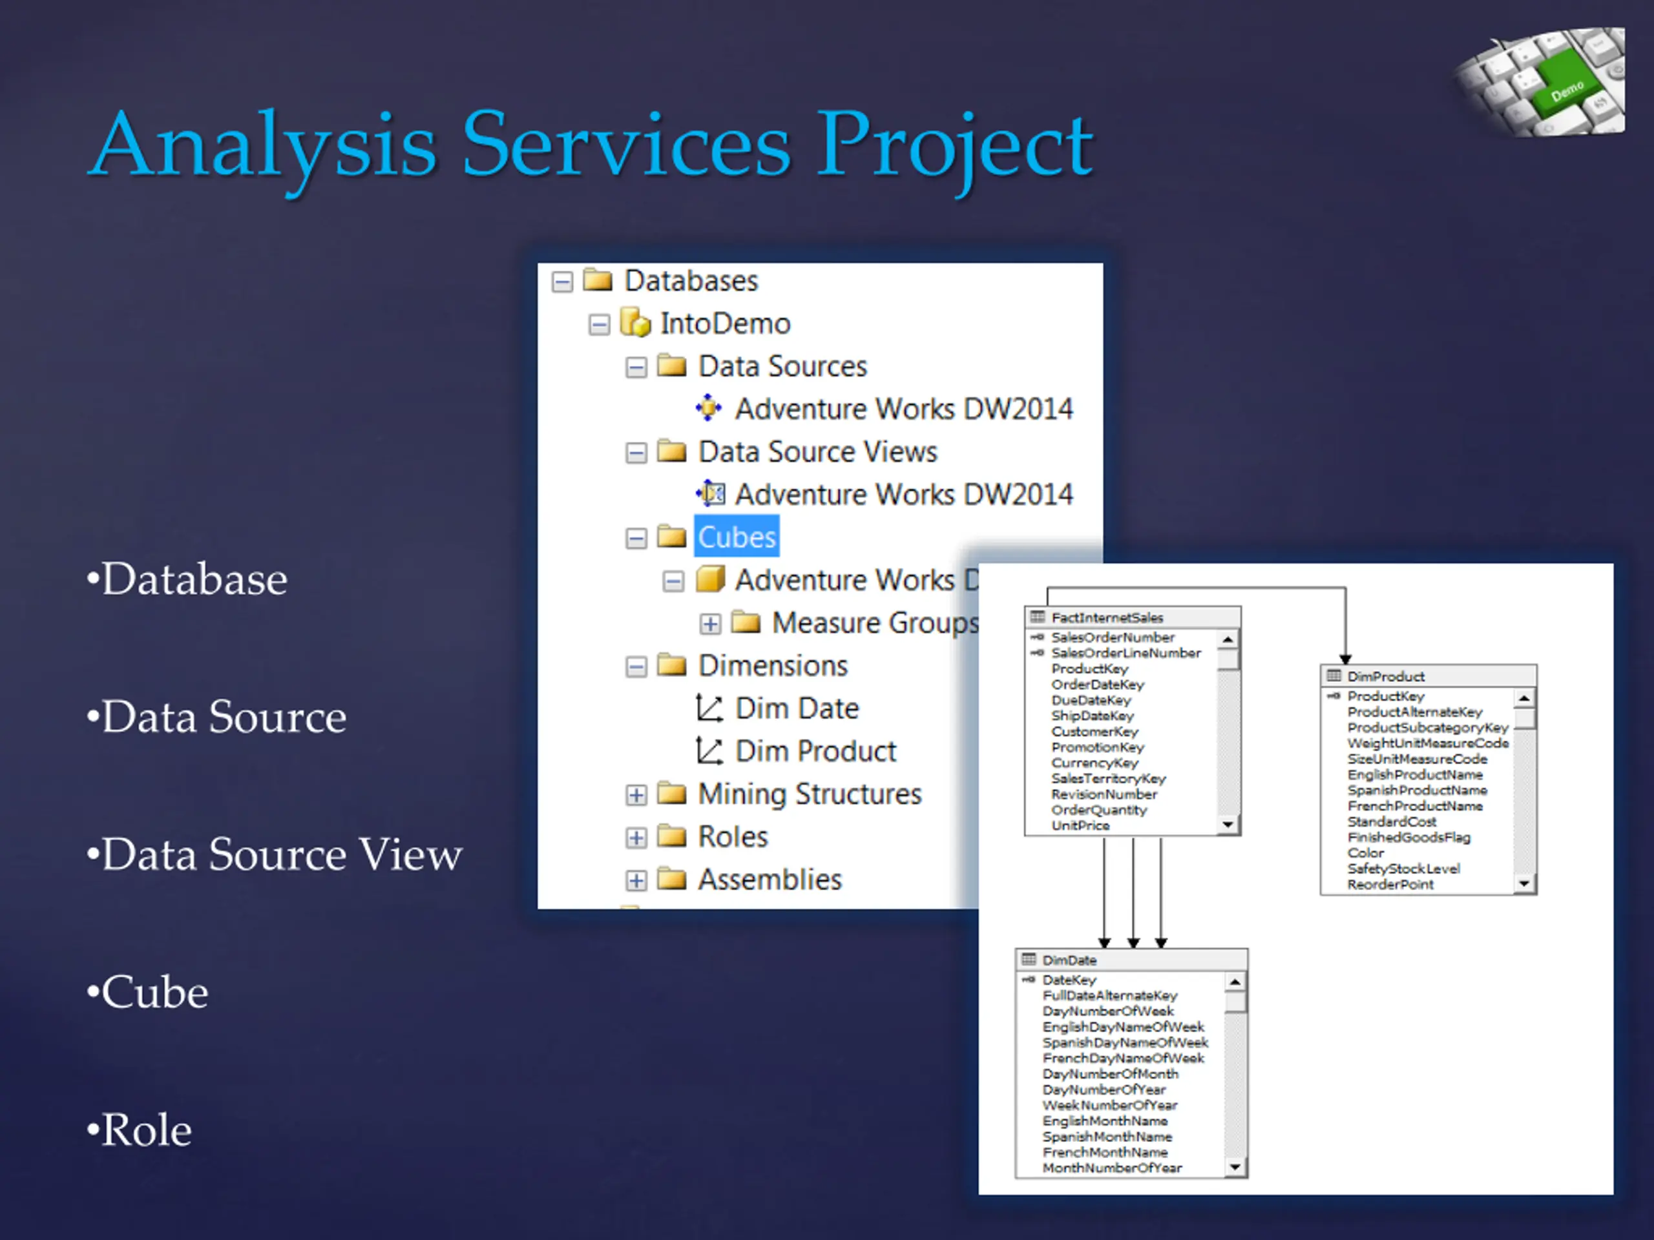Image resolution: width=1654 pixels, height=1240 pixels.
Task: Select the highlighted Cubes tree item
Action: (737, 537)
